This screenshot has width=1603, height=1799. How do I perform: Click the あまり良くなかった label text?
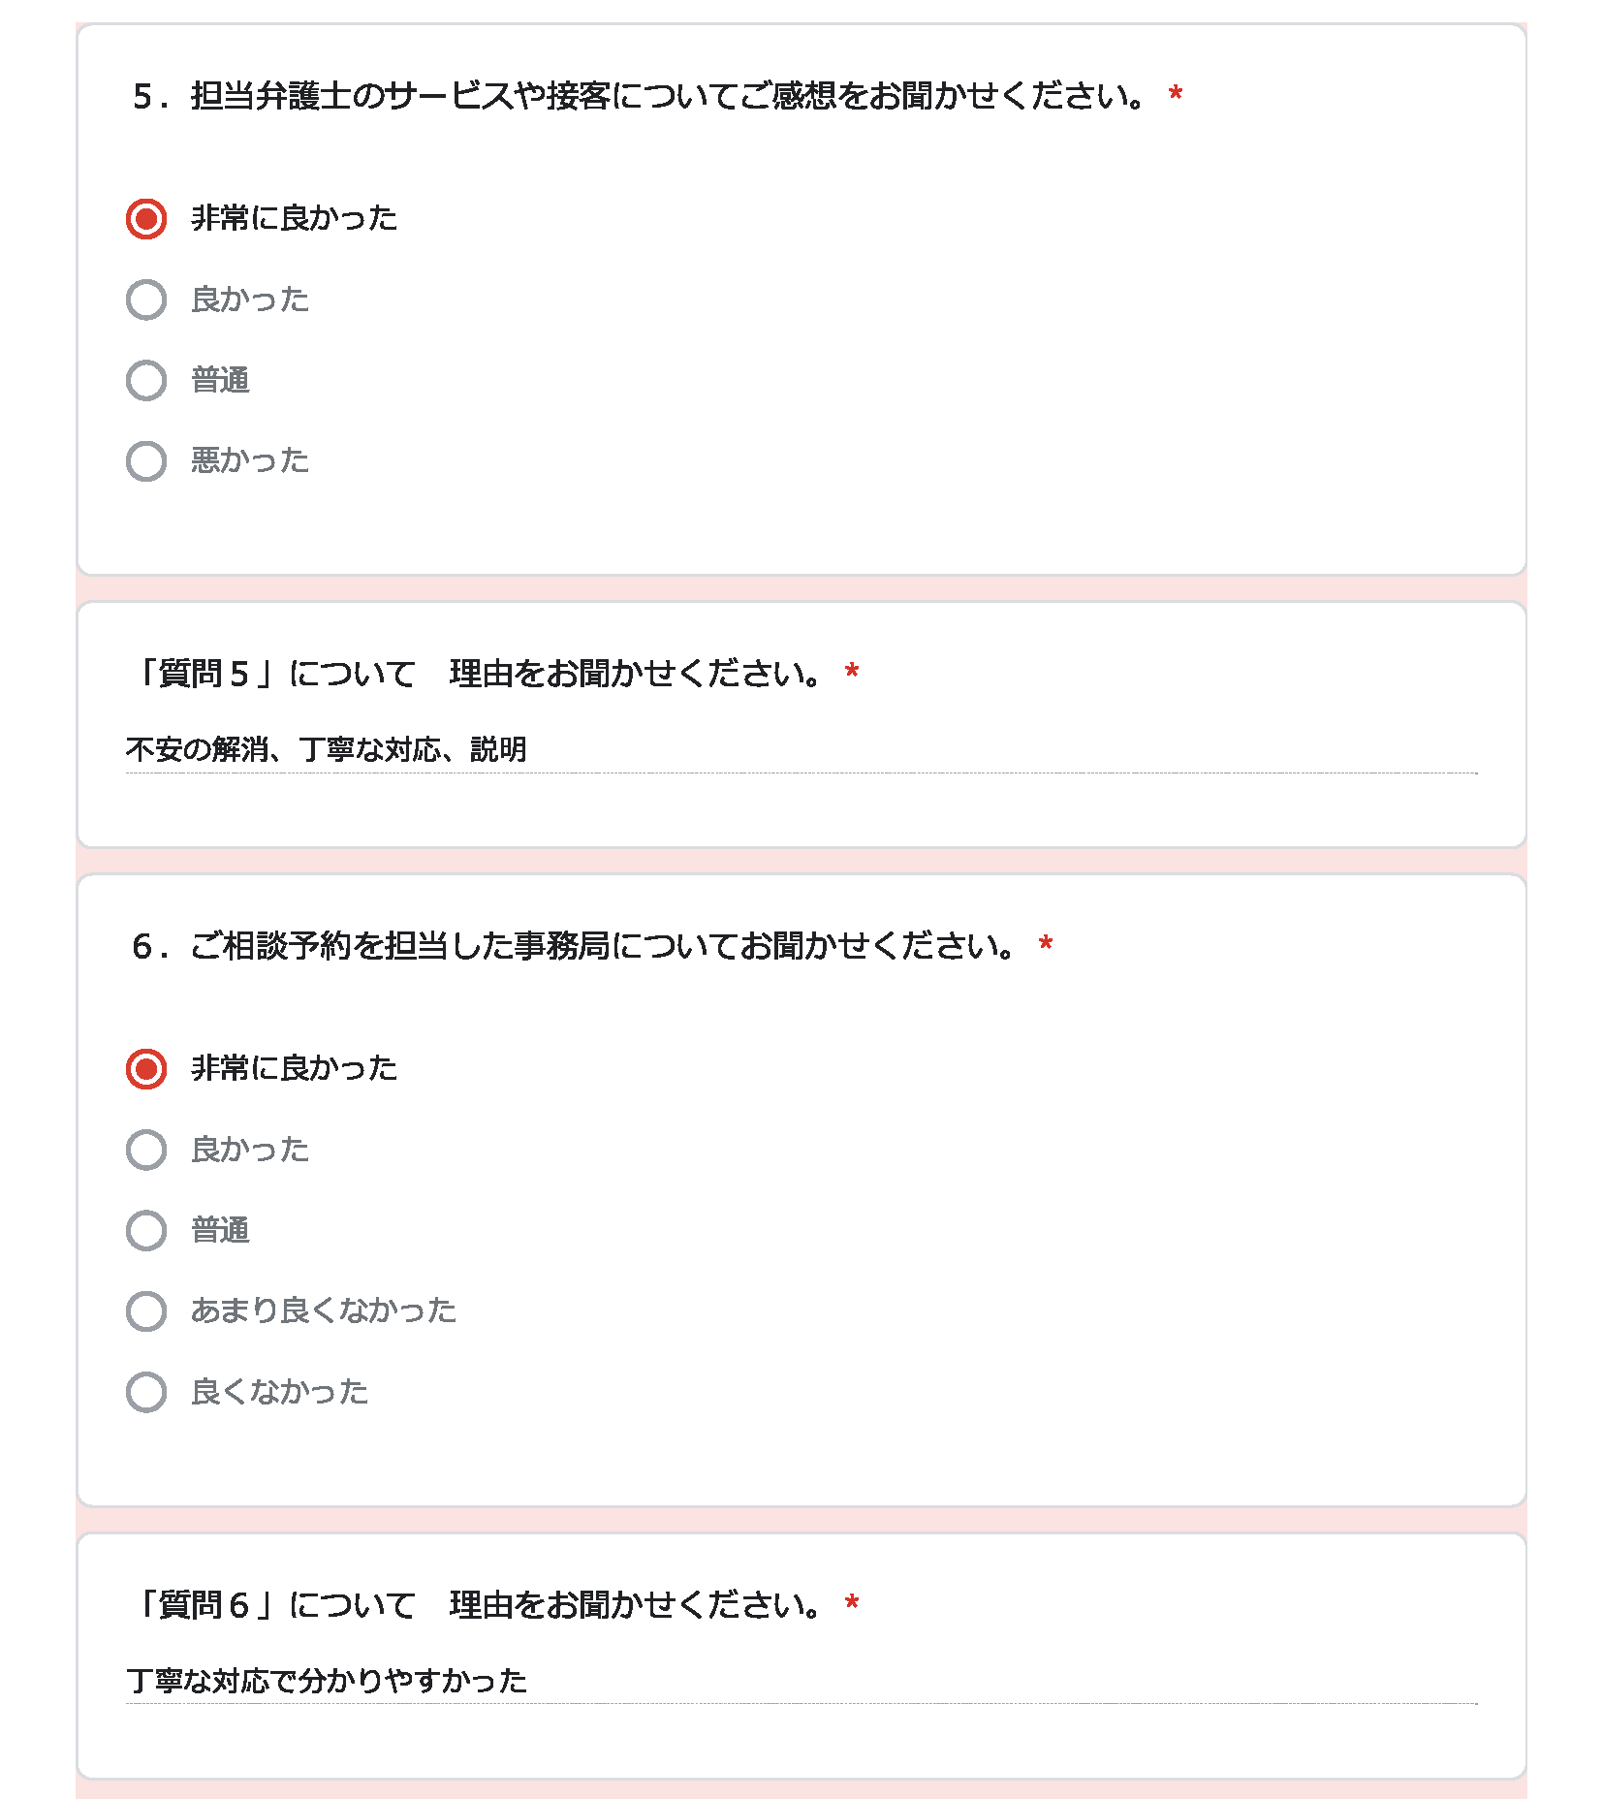324,1310
